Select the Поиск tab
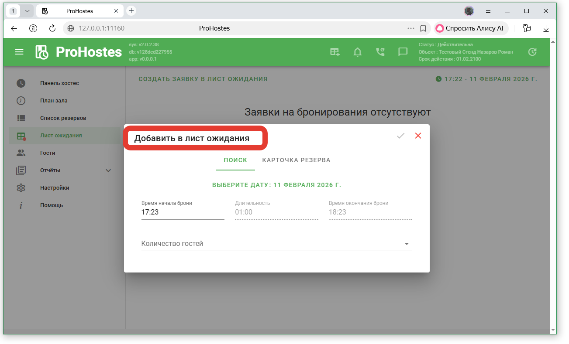569x344 pixels. pos(235,160)
